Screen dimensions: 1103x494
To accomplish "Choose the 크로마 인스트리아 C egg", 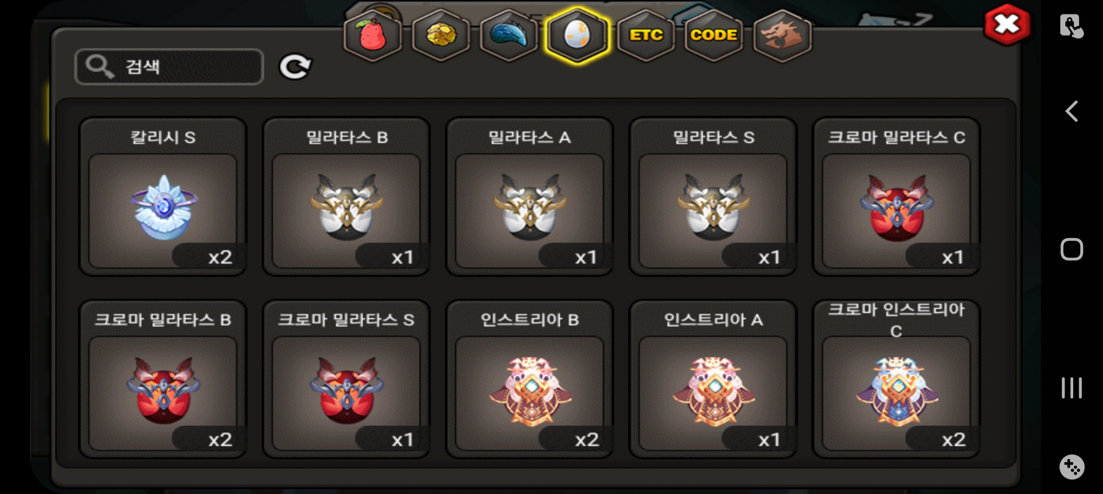I will (896, 379).
